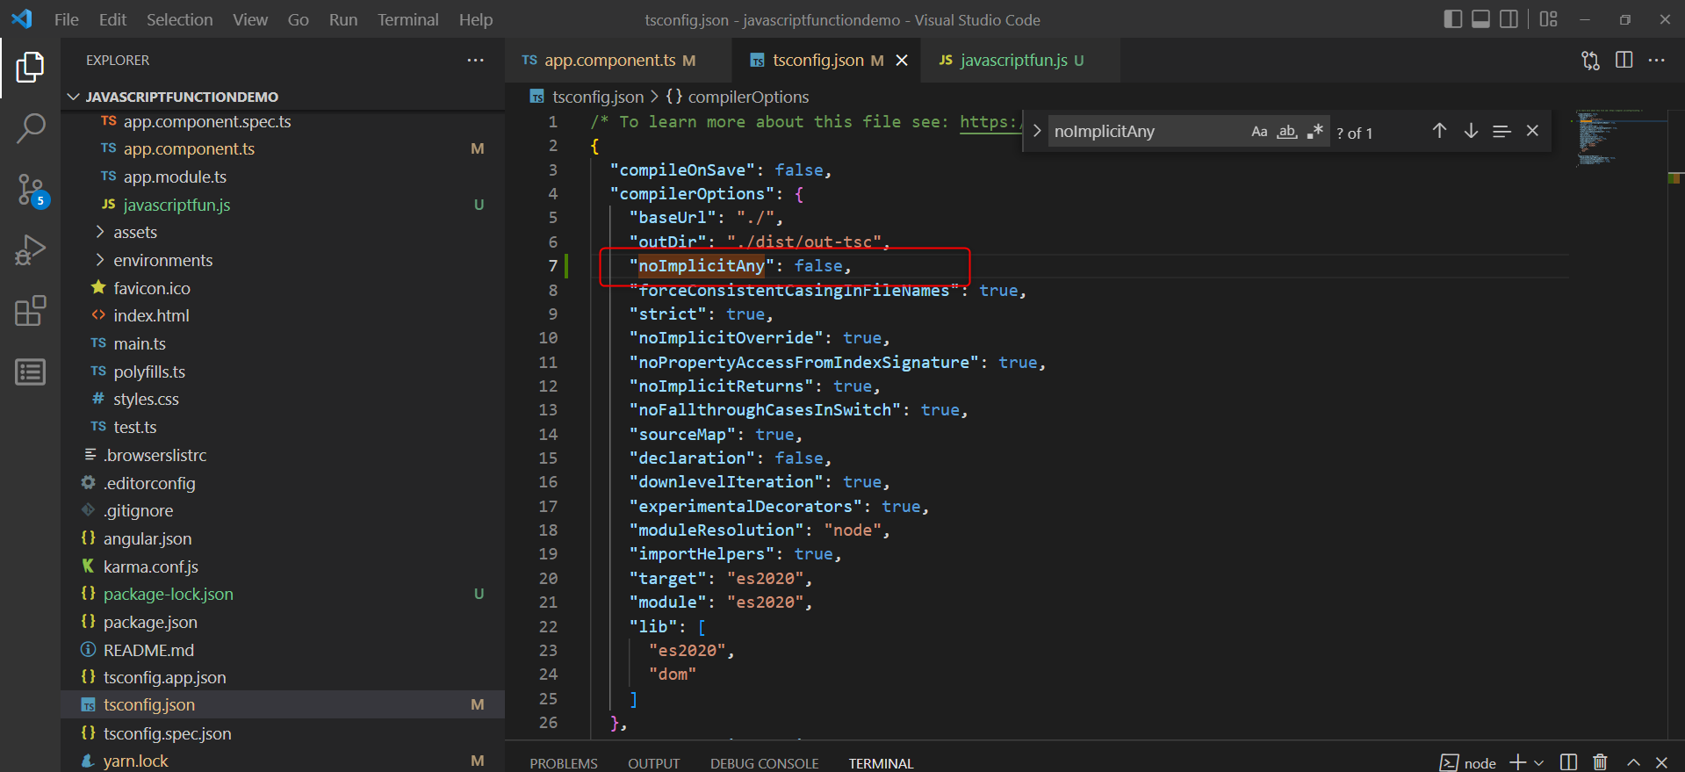Click the Split Editor Right icon

click(x=1624, y=60)
